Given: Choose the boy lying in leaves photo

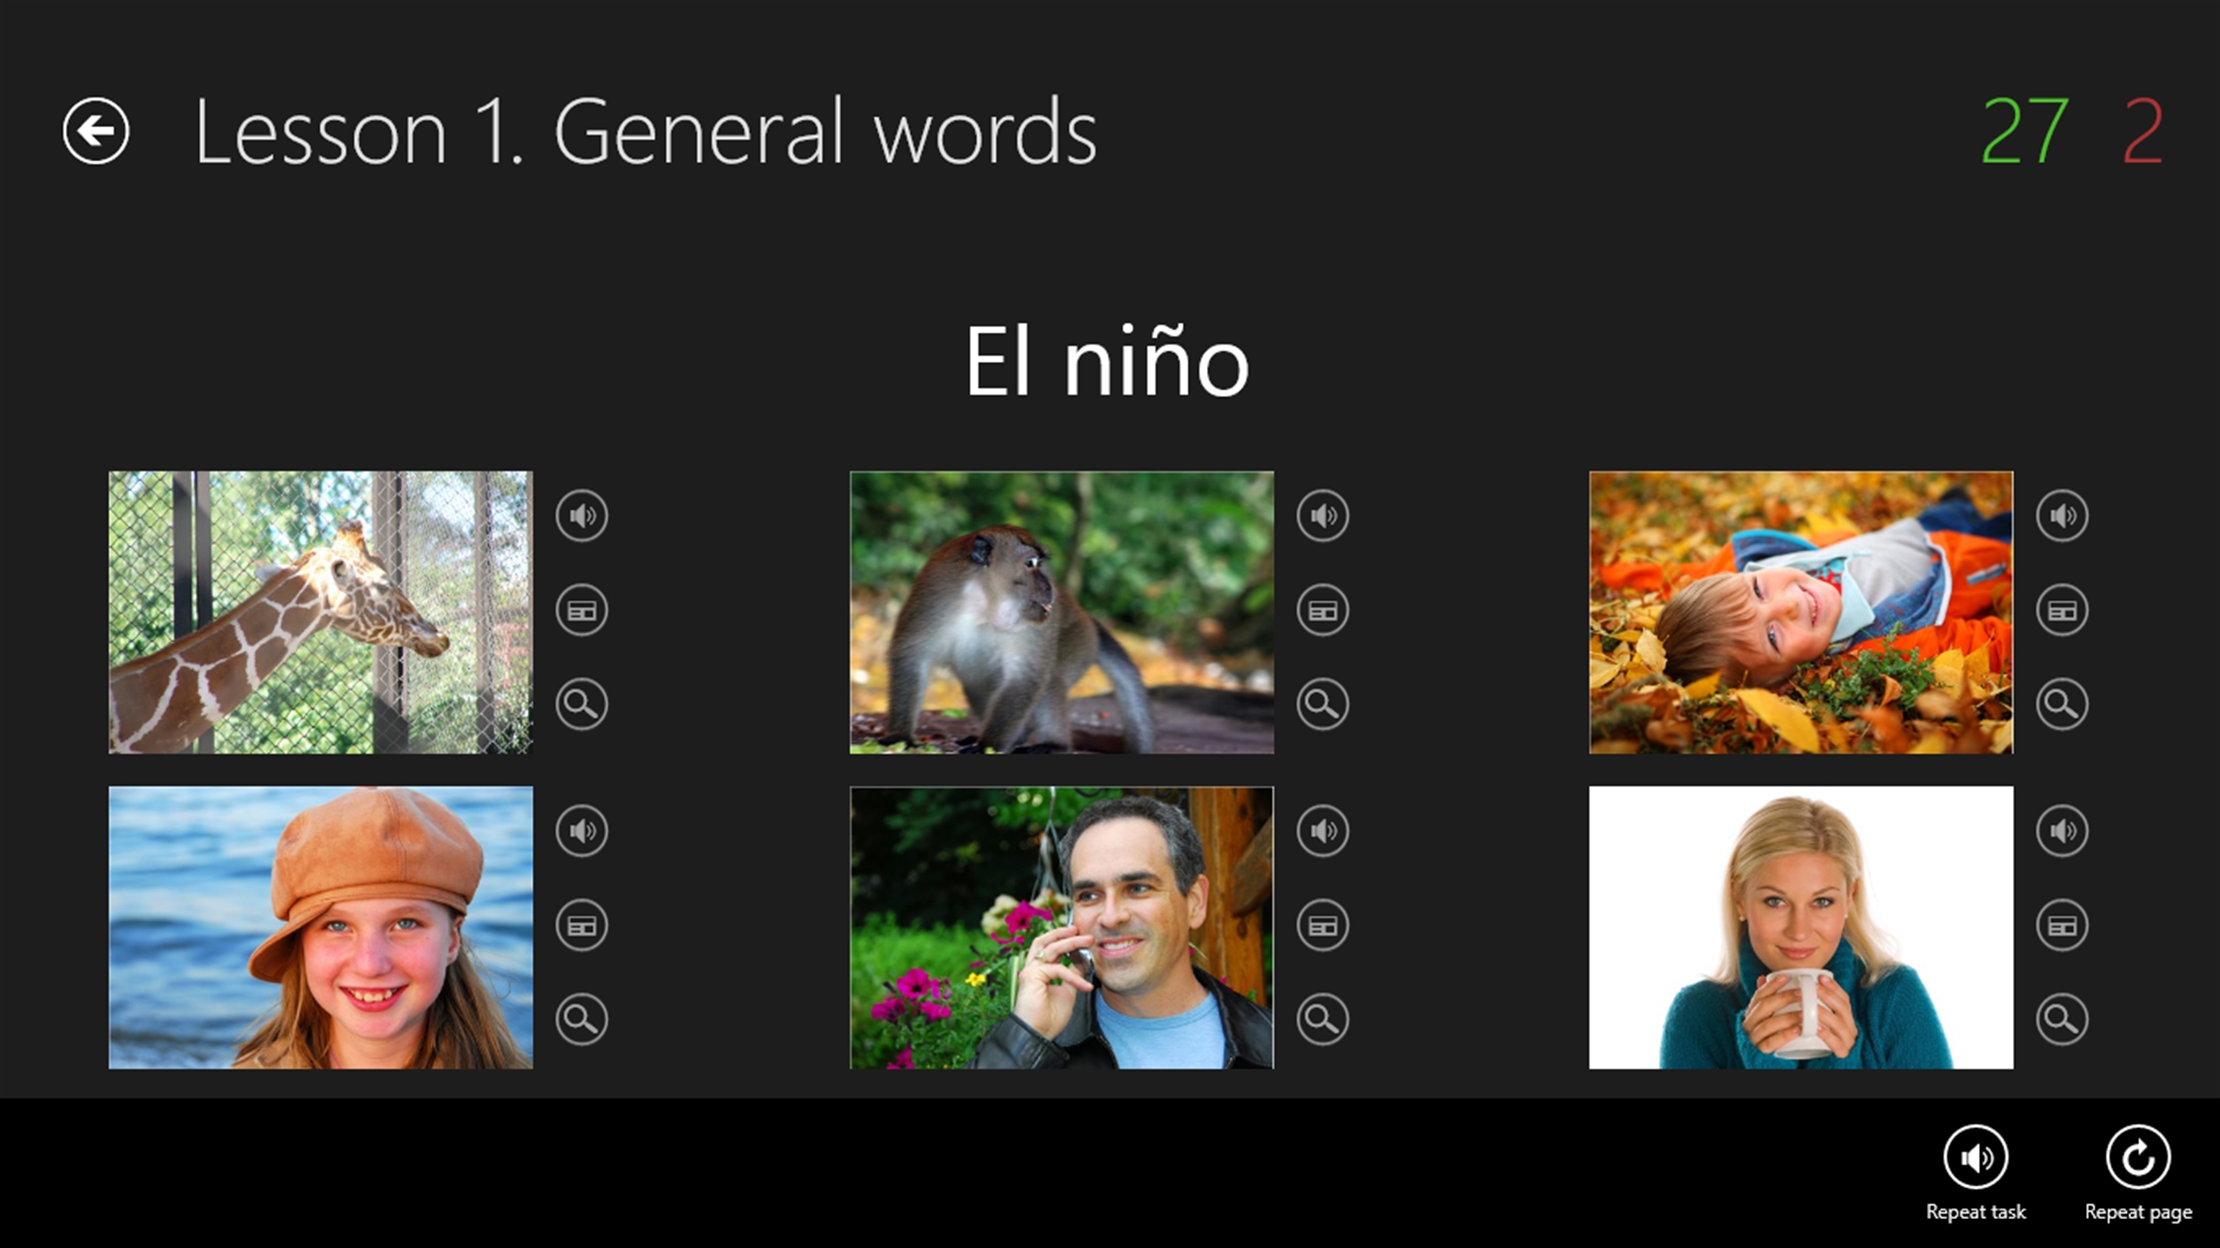Looking at the screenshot, I should (1801, 613).
